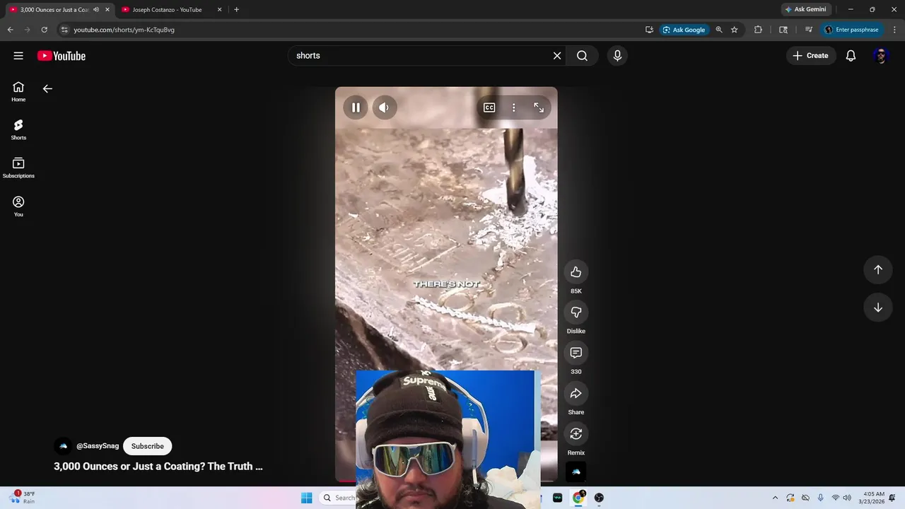
Task: Go to the previous Short with up arrow
Action: pyautogui.click(x=878, y=269)
